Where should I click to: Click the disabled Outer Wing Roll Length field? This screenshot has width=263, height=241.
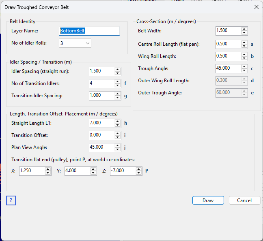[x=232, y=81]
